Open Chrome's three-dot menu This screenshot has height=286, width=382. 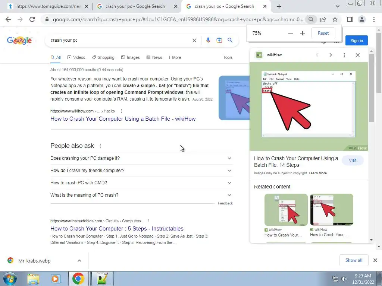374,19
